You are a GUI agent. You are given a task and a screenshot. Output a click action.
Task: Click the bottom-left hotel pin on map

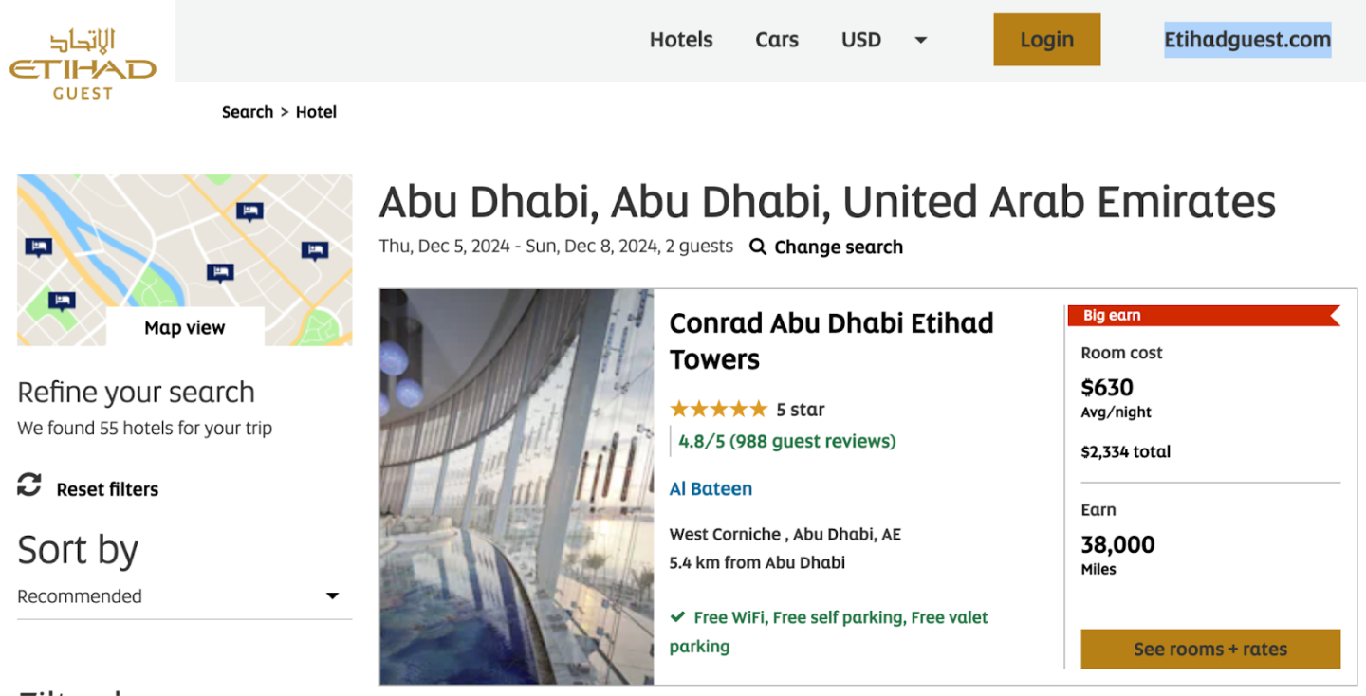[x=62, y=301]
